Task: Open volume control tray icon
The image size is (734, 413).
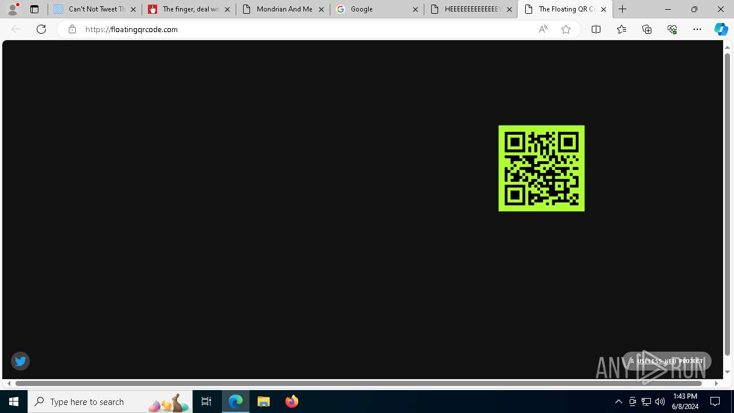Action: tap(660, 402)
